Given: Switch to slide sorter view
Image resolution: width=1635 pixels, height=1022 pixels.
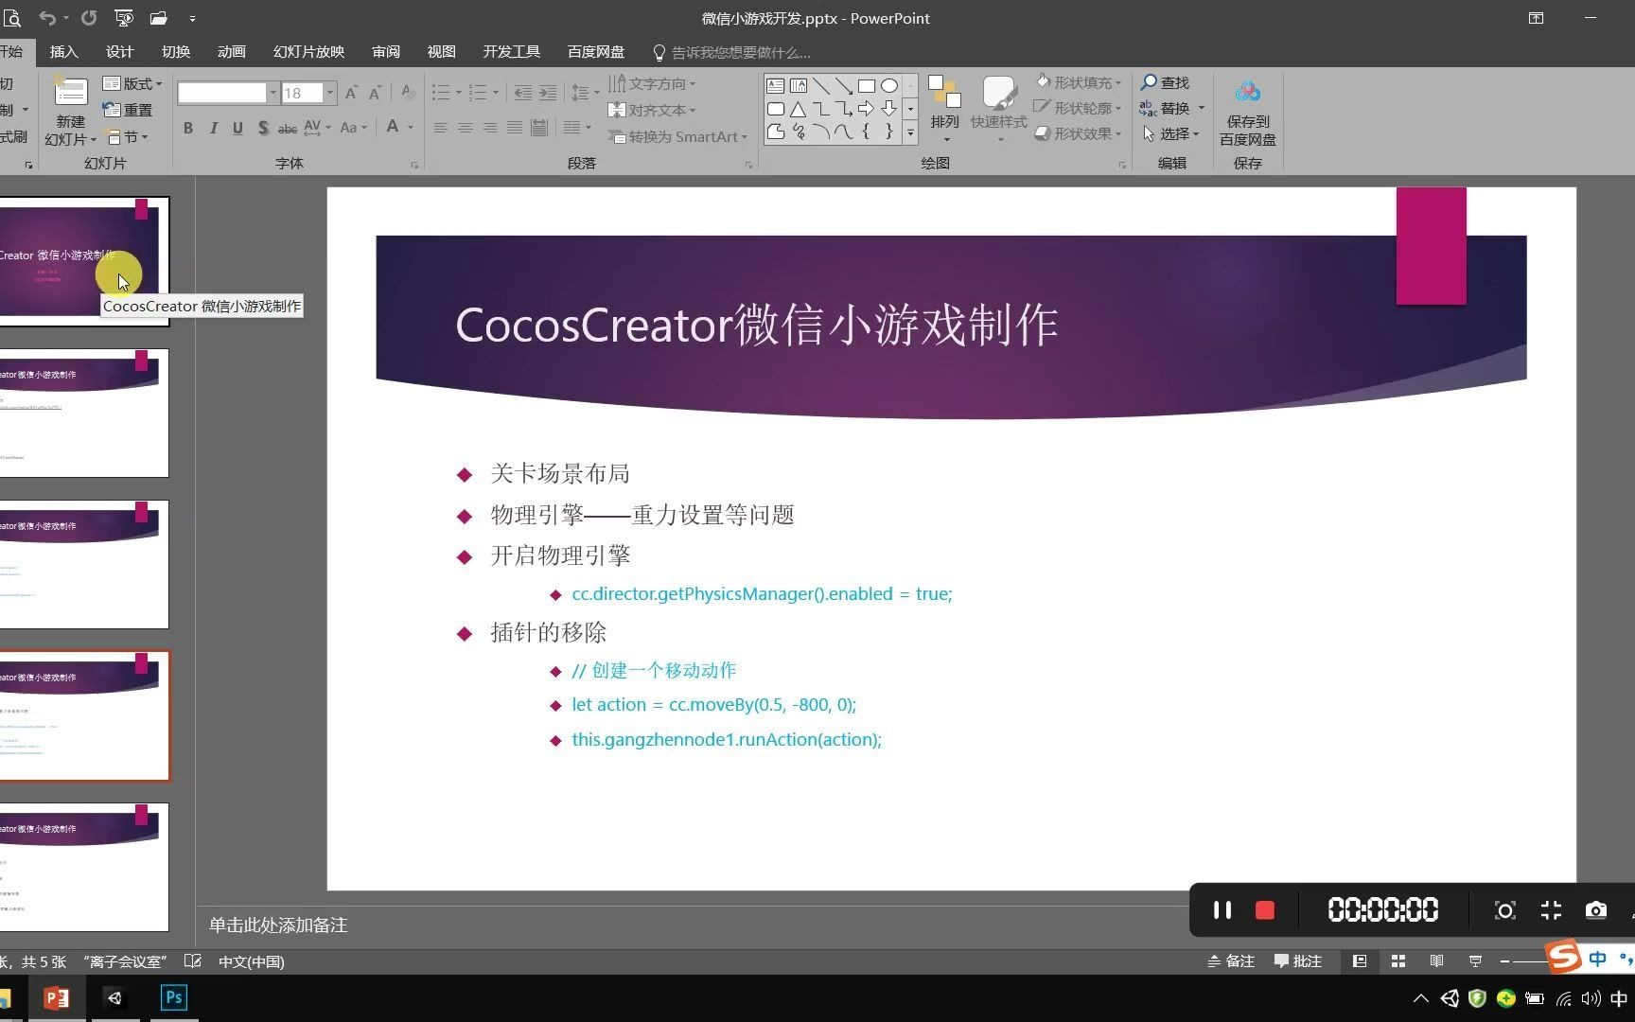Looking at the screenshot, I should click(1398, 961).
